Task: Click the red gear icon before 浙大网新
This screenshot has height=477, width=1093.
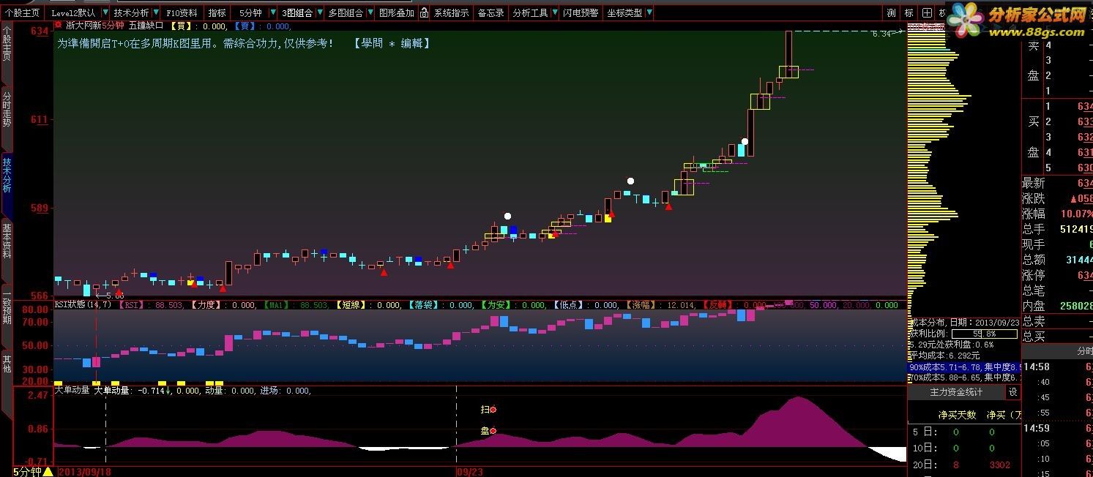Action: 59,24
